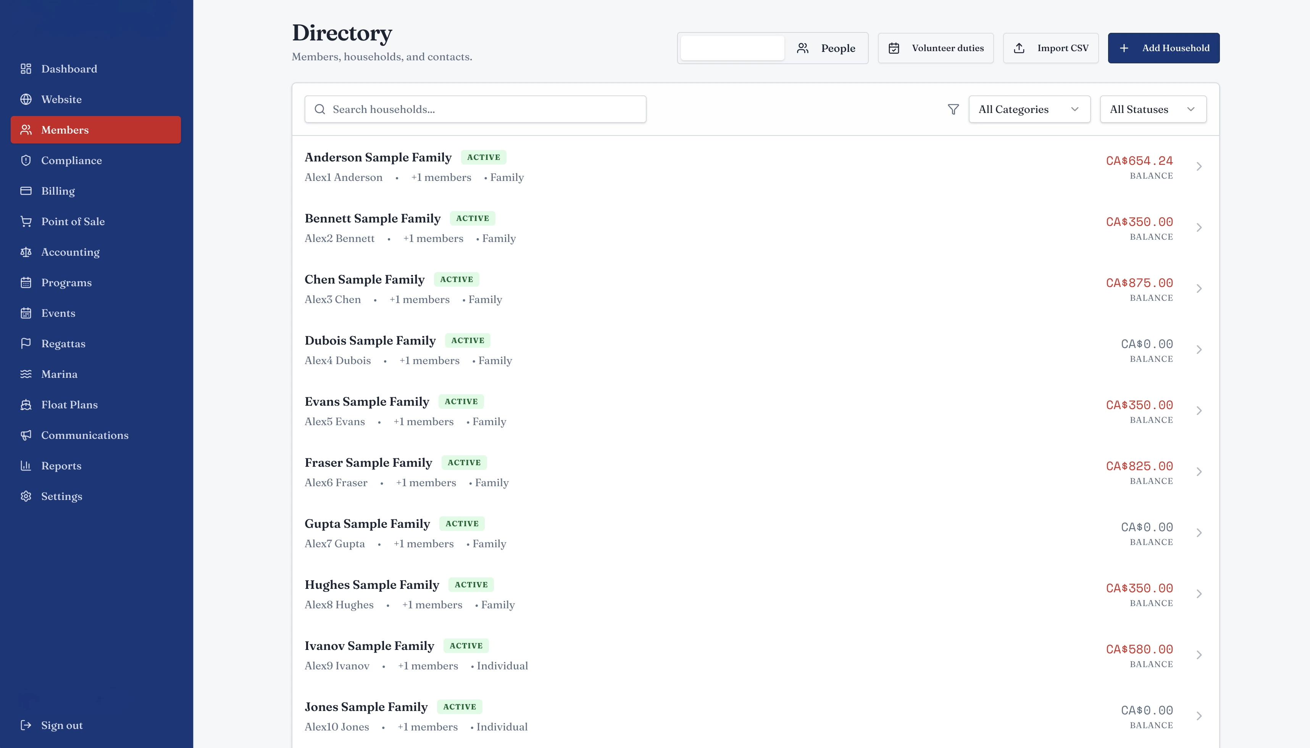Open Programs calendar icon in sidebar

[26, 282]
